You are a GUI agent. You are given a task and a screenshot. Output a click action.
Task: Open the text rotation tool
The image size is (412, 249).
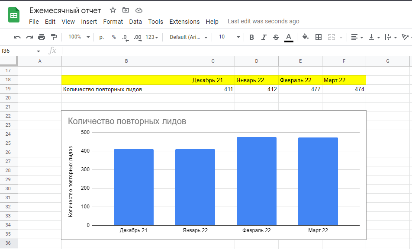coord(405,37)
